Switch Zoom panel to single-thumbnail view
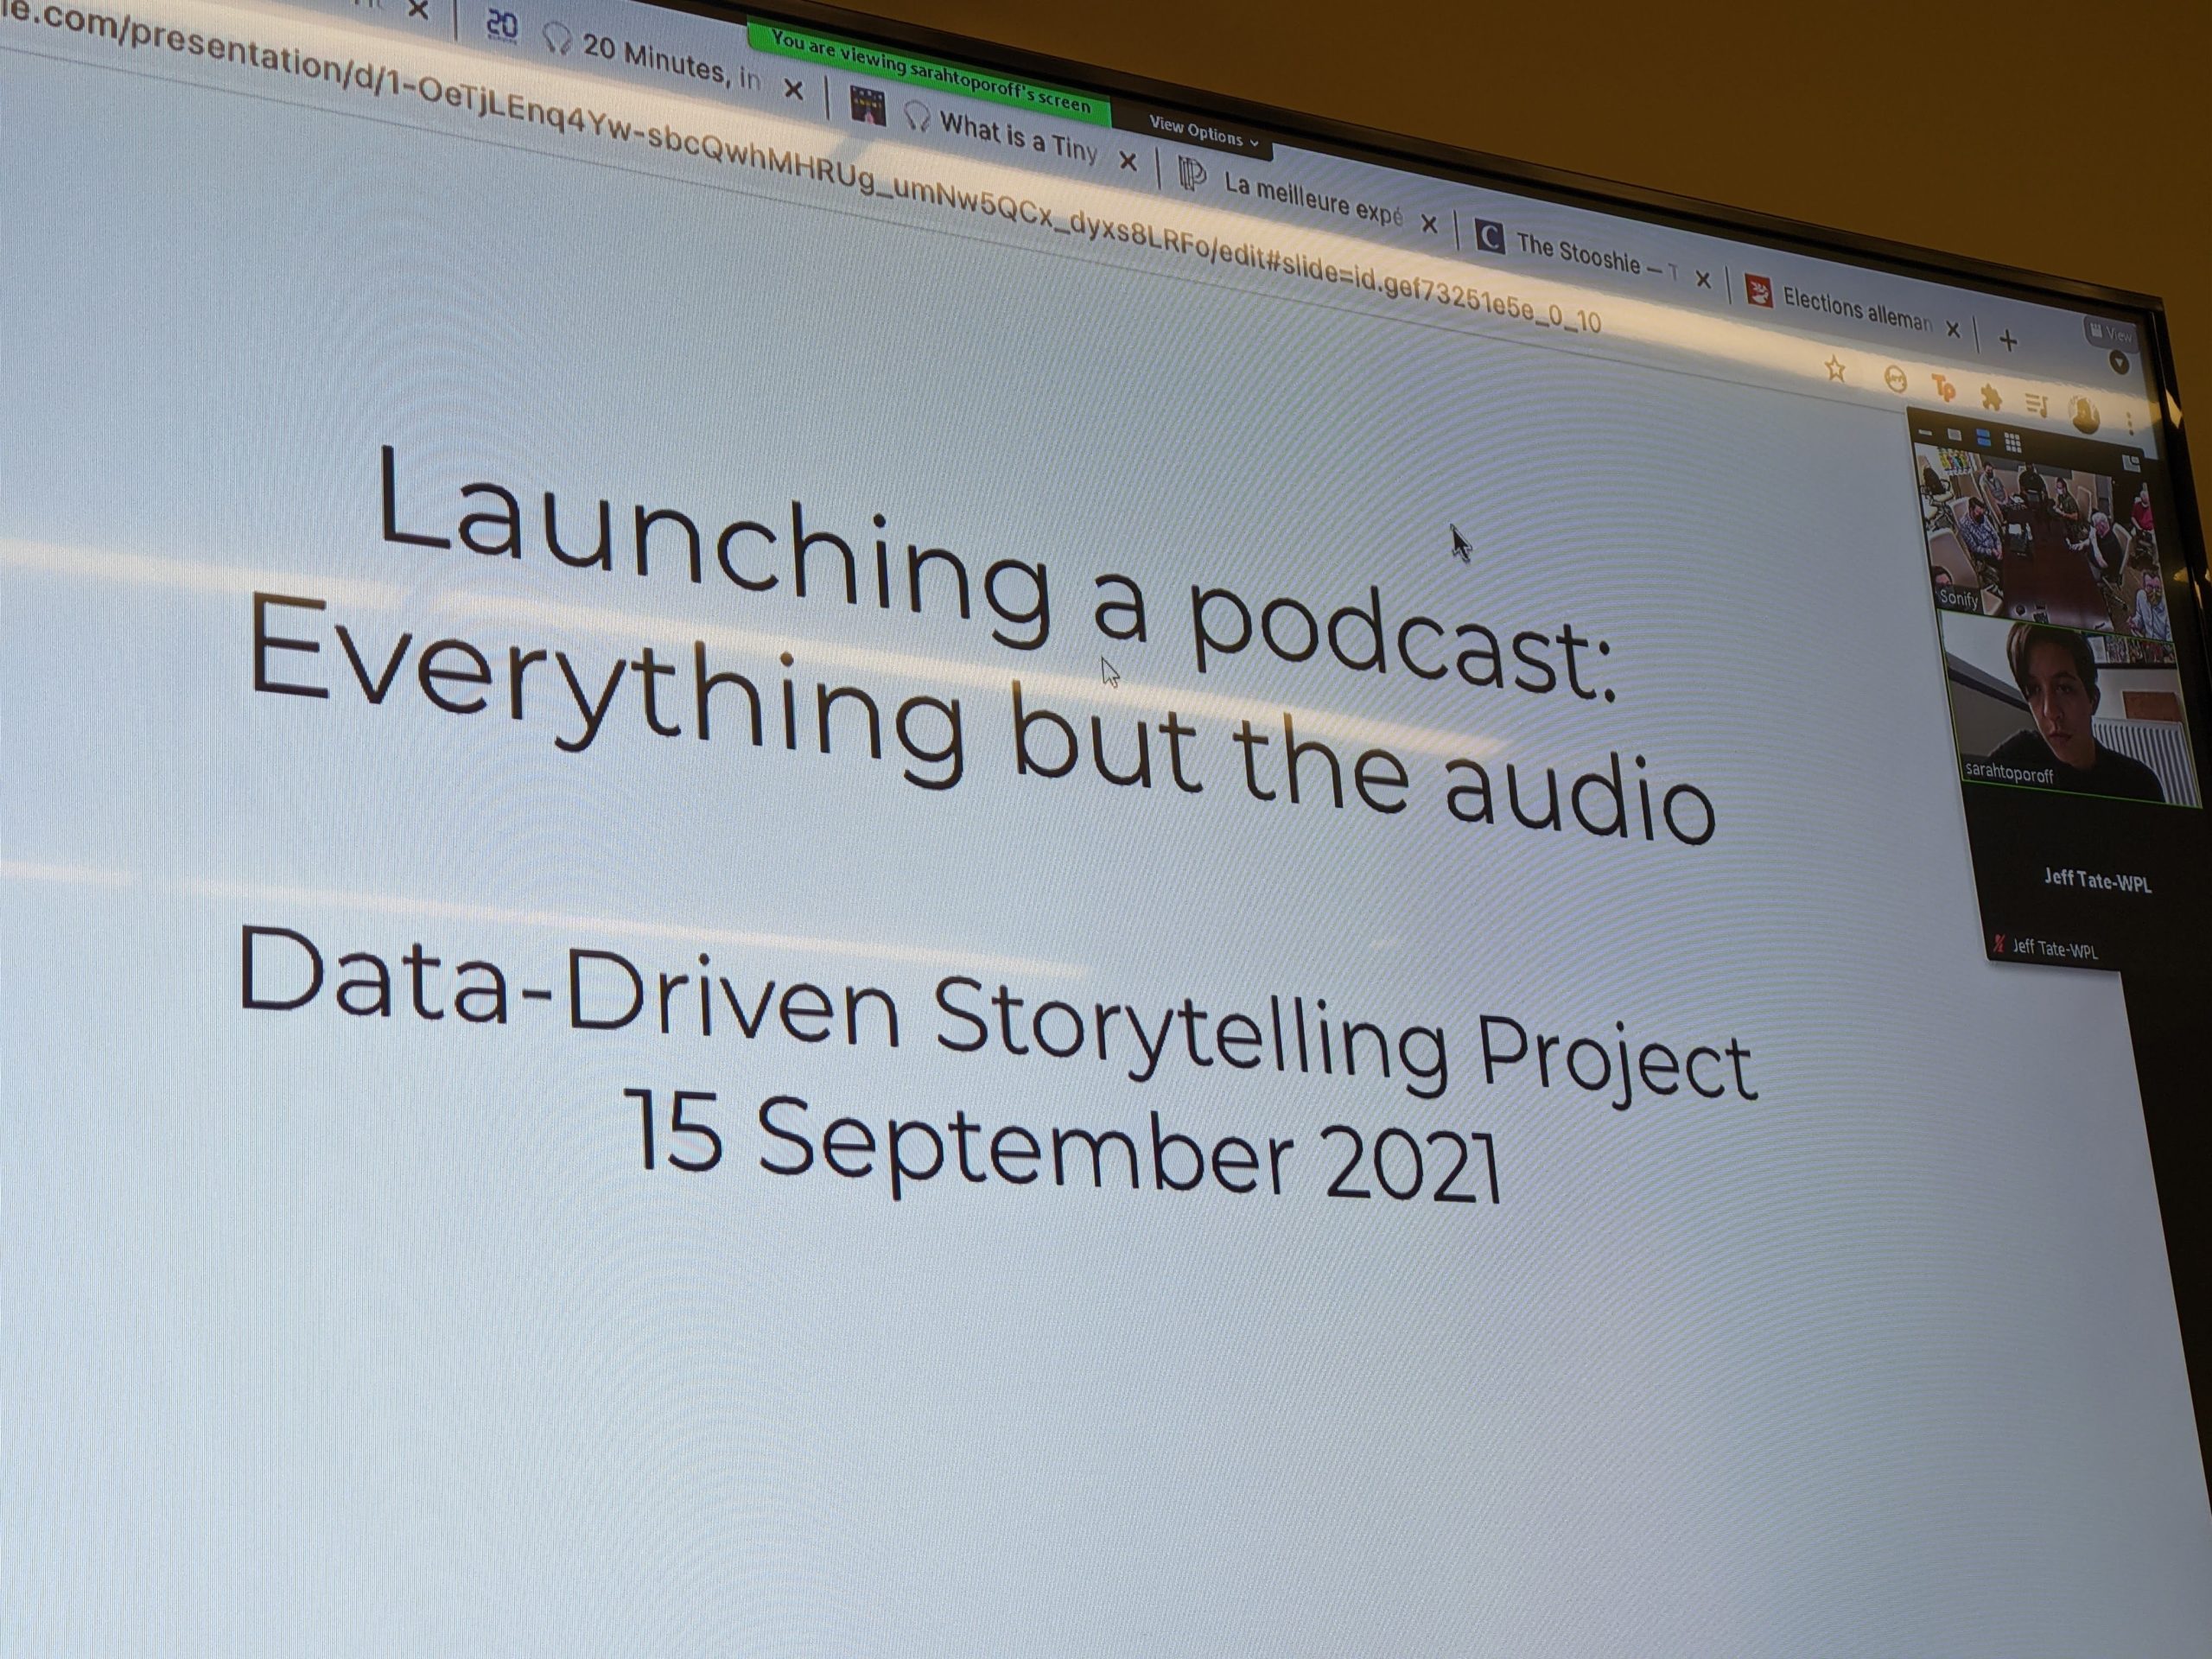Screen dimensions: 2212x1659 coord(1955,435)
